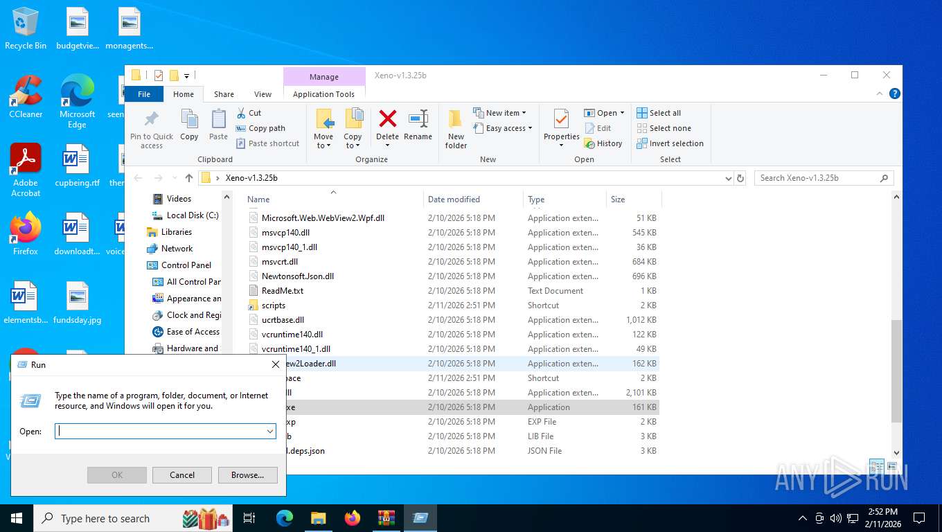Create a New folder via ribbon
This screenshot has height=532, width=942.
coord(456,129)
